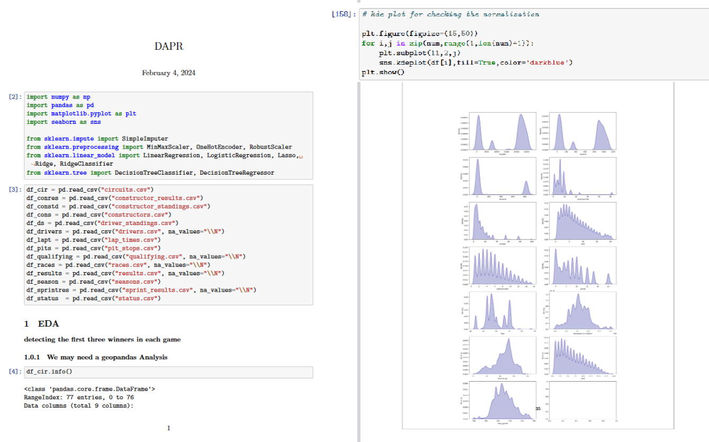Click the pandas.core.frame.DataFrame class output line
The height and width of the screenshot is (442, 709).
pyautogui.click(x=90, y=389)
